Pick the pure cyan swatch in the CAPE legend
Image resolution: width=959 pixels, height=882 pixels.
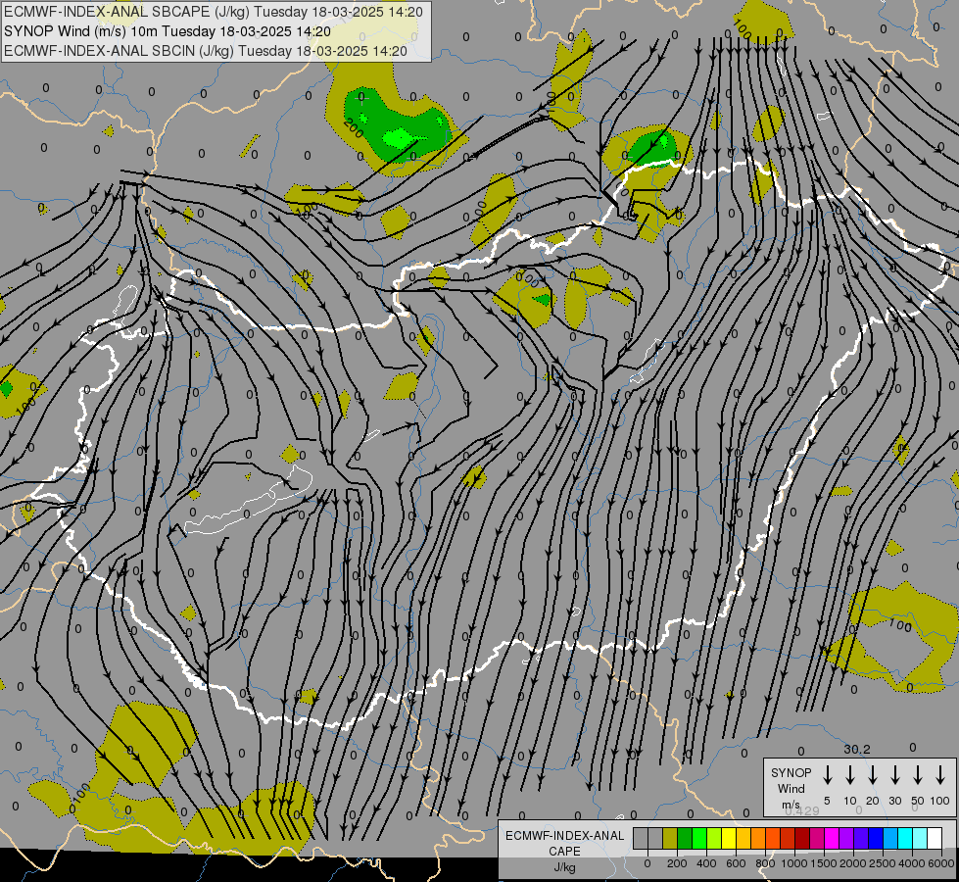[904, 838]
